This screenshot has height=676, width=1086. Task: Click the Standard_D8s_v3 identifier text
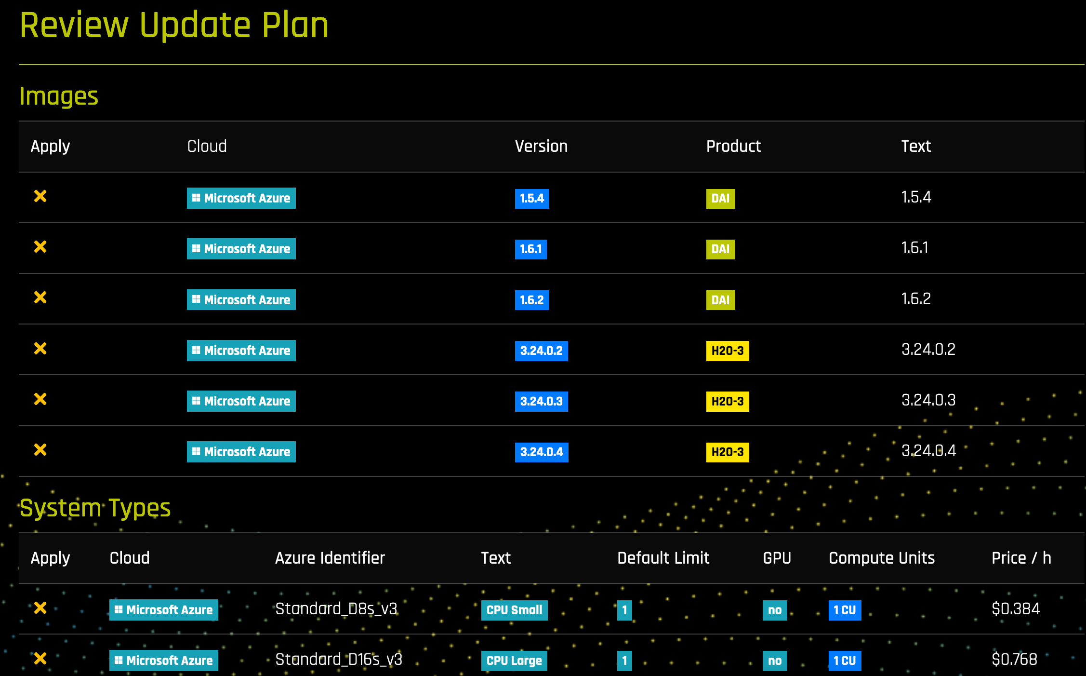pos(336,609)
